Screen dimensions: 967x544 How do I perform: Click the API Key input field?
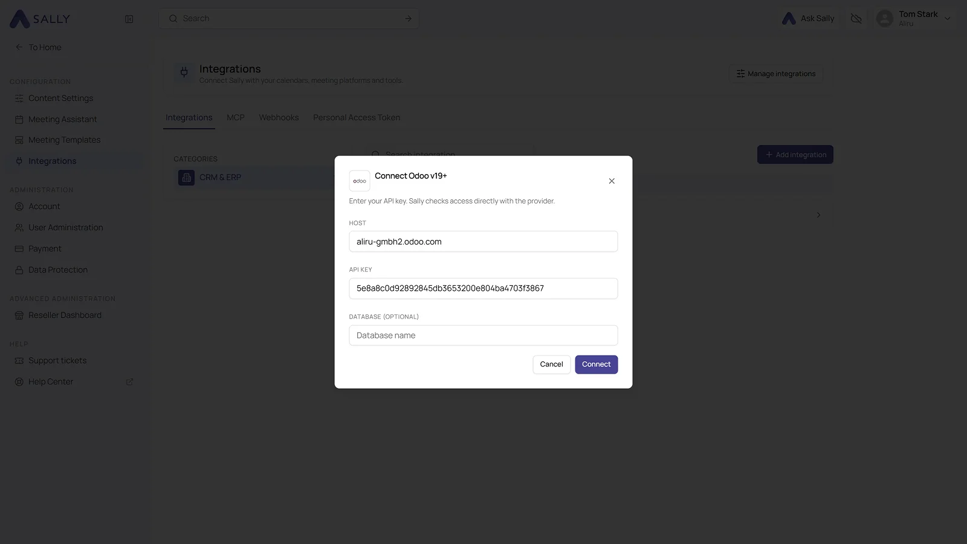coord(483,288)
